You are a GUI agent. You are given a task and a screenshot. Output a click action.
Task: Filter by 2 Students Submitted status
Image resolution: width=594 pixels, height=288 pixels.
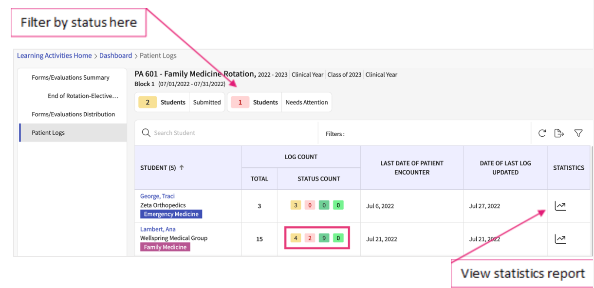click(179, 102)
